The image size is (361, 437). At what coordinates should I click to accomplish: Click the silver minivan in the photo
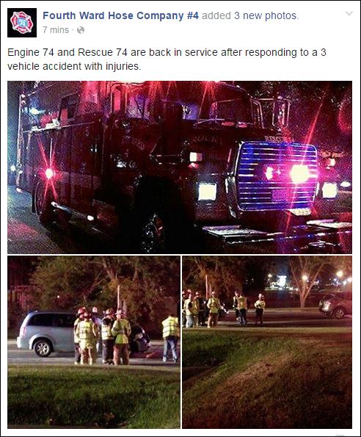46,333
